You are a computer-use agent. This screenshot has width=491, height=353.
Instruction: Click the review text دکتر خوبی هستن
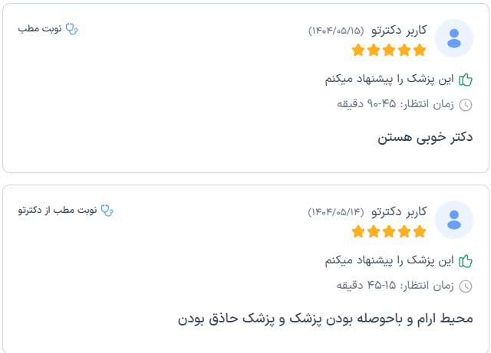(x=425, y=138)
